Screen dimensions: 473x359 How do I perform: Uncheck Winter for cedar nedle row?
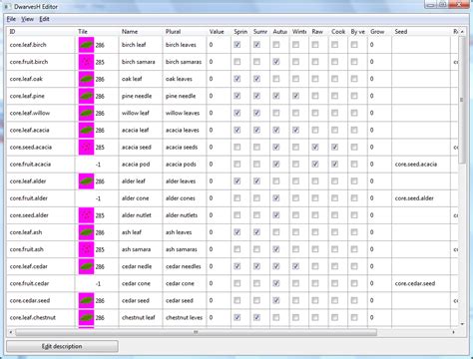point(295,266)
